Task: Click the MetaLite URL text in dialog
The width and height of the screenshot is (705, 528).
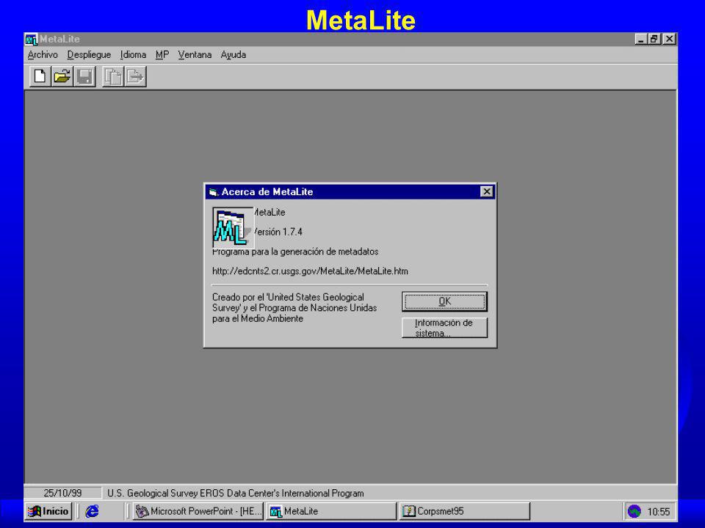Action: (310, 271)
